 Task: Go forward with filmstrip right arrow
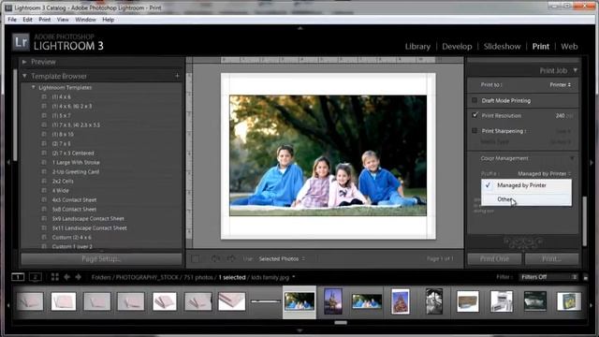(x=79, y=277)
